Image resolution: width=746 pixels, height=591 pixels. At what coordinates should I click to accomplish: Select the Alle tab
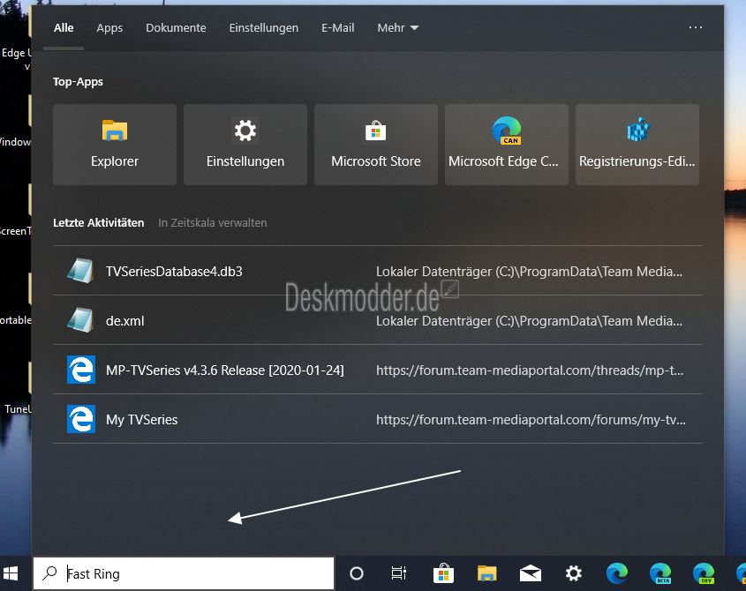tap(64, 28)
